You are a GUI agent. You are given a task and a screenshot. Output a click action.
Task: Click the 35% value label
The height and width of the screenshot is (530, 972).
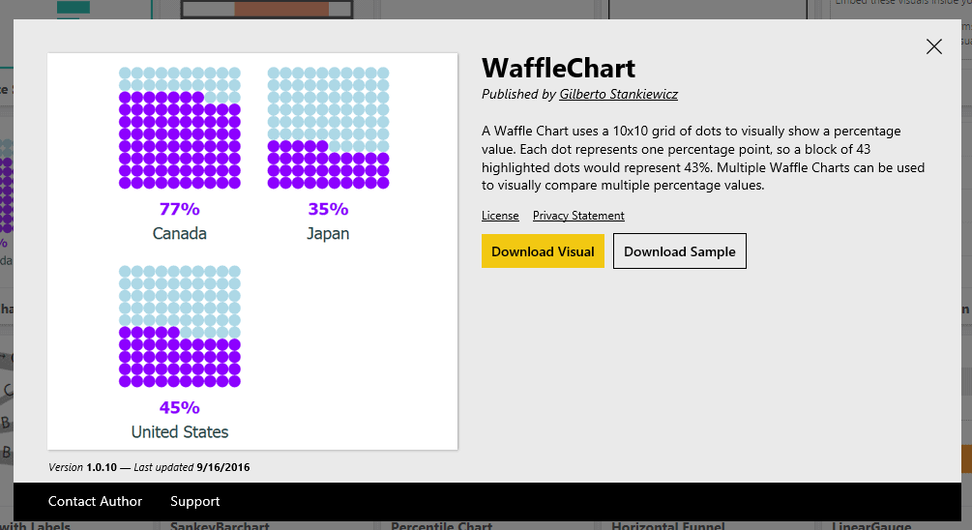[x=328, y=209]
